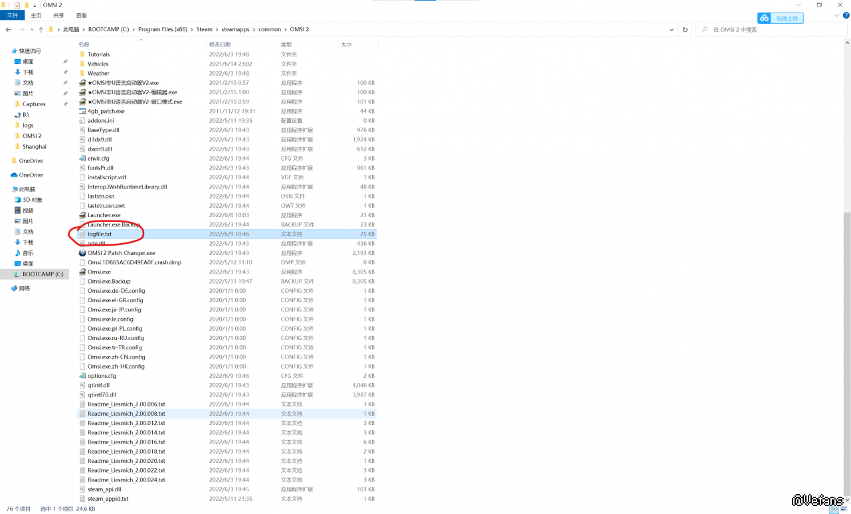The image size is (851, 514).
Task: Click the envir.cfg file icon
Action: tap(82, 159)
